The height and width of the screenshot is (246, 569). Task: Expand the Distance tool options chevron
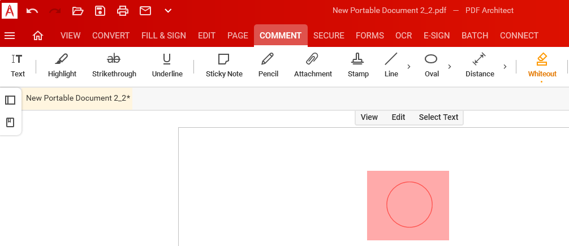[505, 66]
